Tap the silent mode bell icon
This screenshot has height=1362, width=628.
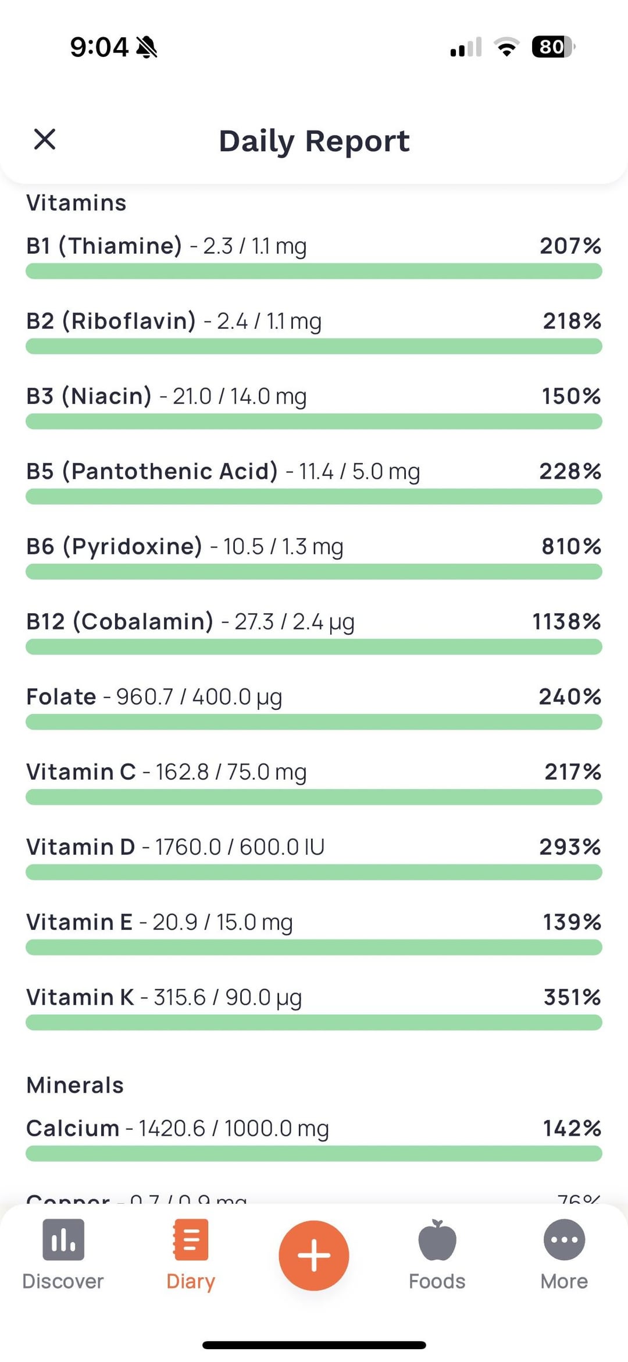tap(147, 47)
